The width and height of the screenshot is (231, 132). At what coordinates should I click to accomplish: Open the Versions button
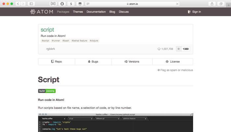pyautogui.click(x=132, y=62)
